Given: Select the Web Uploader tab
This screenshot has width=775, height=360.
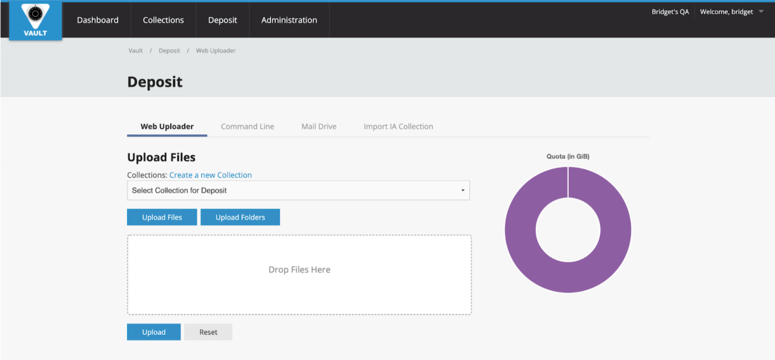Looking at the screenshot, I should [167, 126].
